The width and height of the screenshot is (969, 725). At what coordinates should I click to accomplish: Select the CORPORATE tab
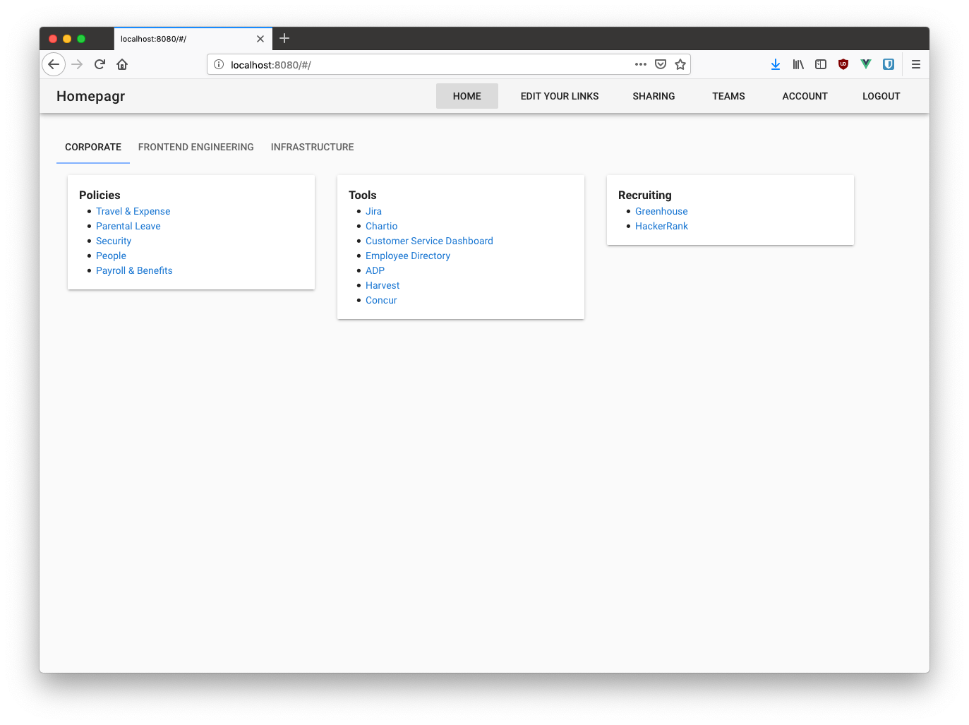93,147
